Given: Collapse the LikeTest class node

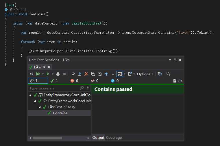Looking at the screenshot, I should (40, 107).
